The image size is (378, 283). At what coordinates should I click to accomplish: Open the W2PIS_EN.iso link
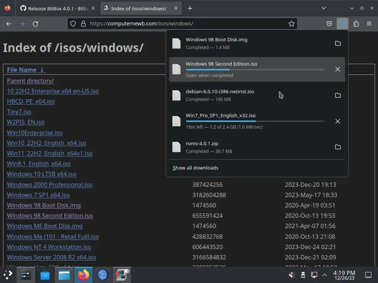26,122
